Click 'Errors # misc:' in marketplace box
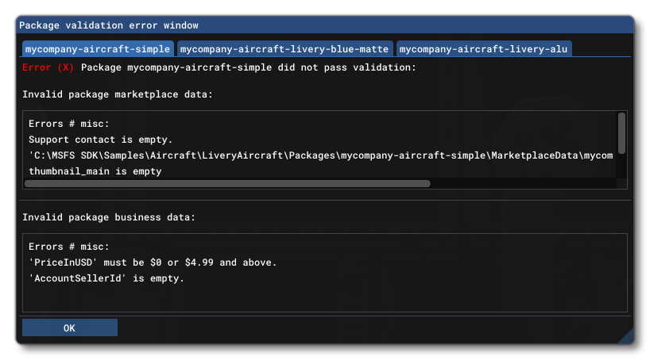The image size is (650, 360). tap(69, 124)
